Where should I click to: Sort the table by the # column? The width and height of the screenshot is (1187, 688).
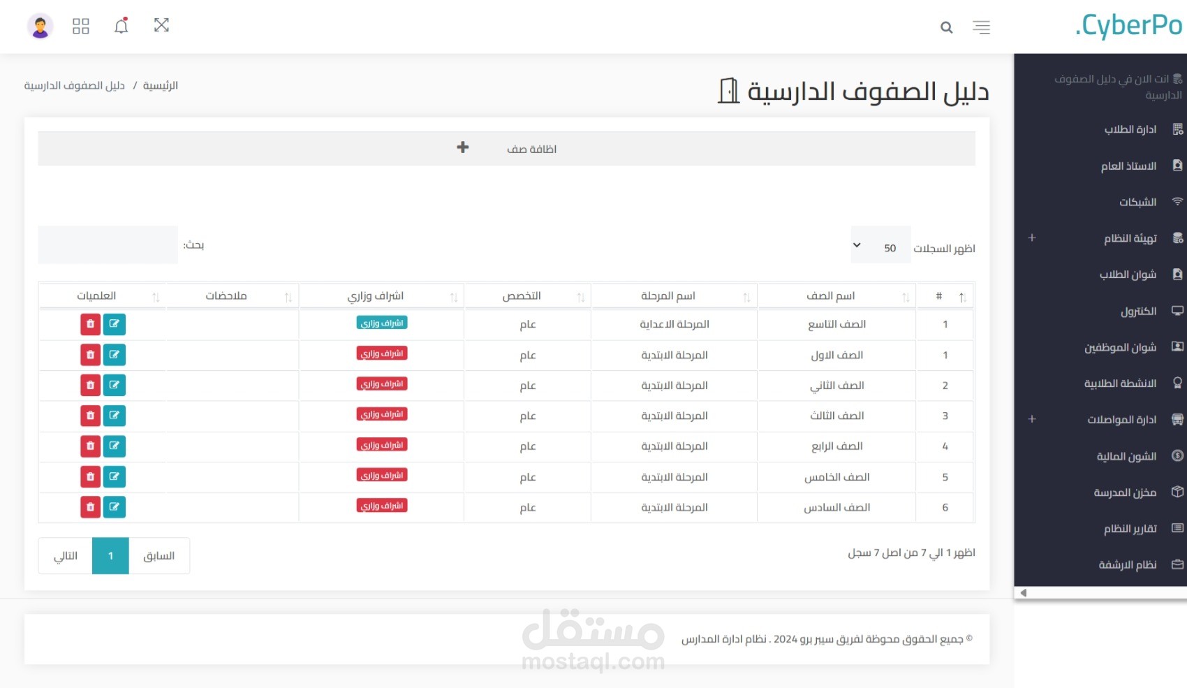tap(945, 296)
